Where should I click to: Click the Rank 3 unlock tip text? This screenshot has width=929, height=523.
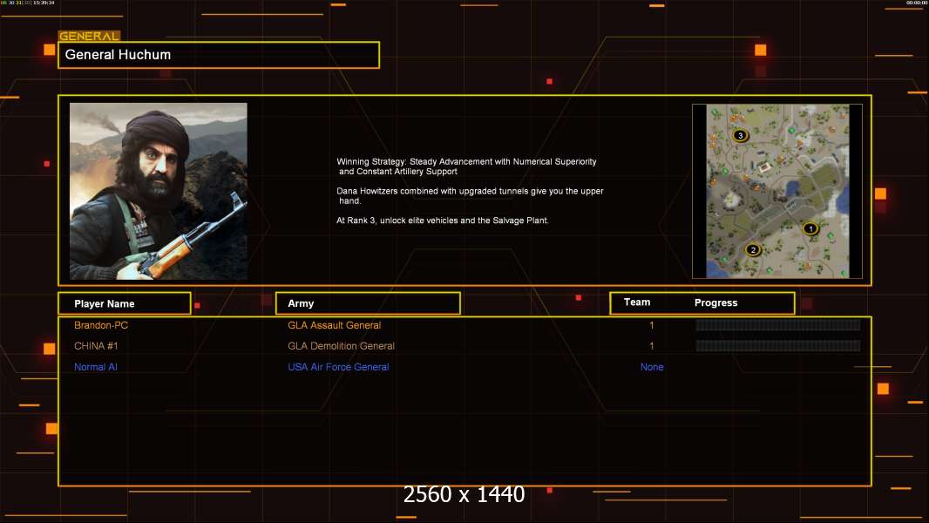pyautogui.click(x=443, y=221)
